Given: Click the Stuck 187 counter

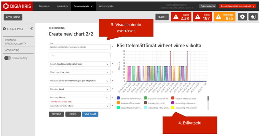Looking at the screenshot, I should click(203, 17).
